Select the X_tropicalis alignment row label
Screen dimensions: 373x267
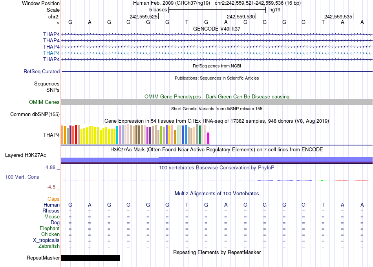click(46, 240)
